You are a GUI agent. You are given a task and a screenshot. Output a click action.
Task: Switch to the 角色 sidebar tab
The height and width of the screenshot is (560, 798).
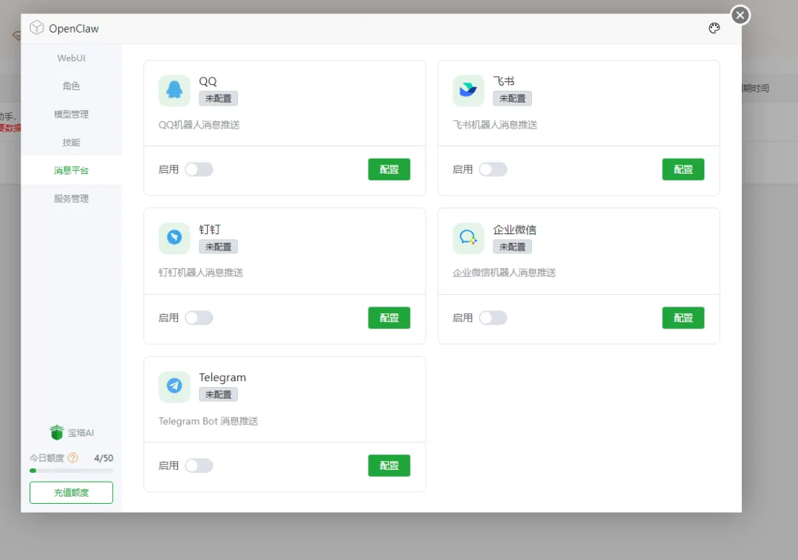click(71, 86)
